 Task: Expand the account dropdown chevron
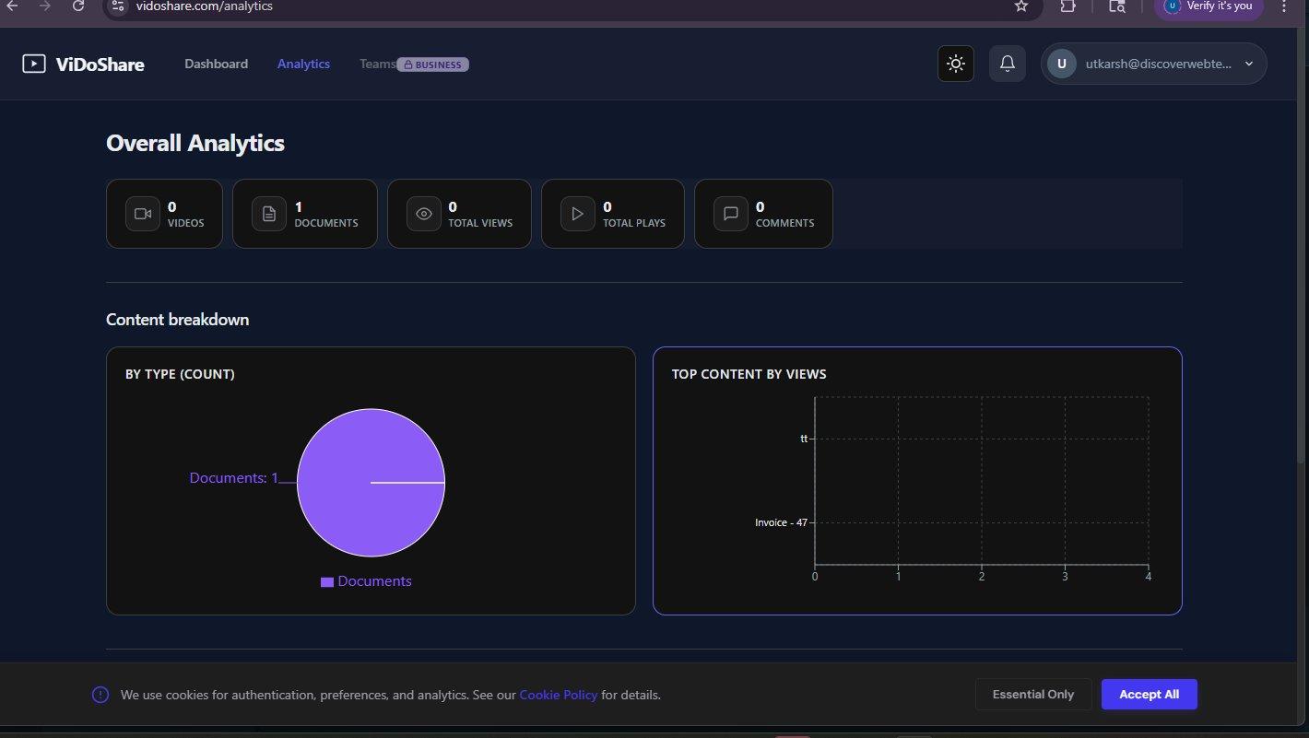pos(1249,64)
